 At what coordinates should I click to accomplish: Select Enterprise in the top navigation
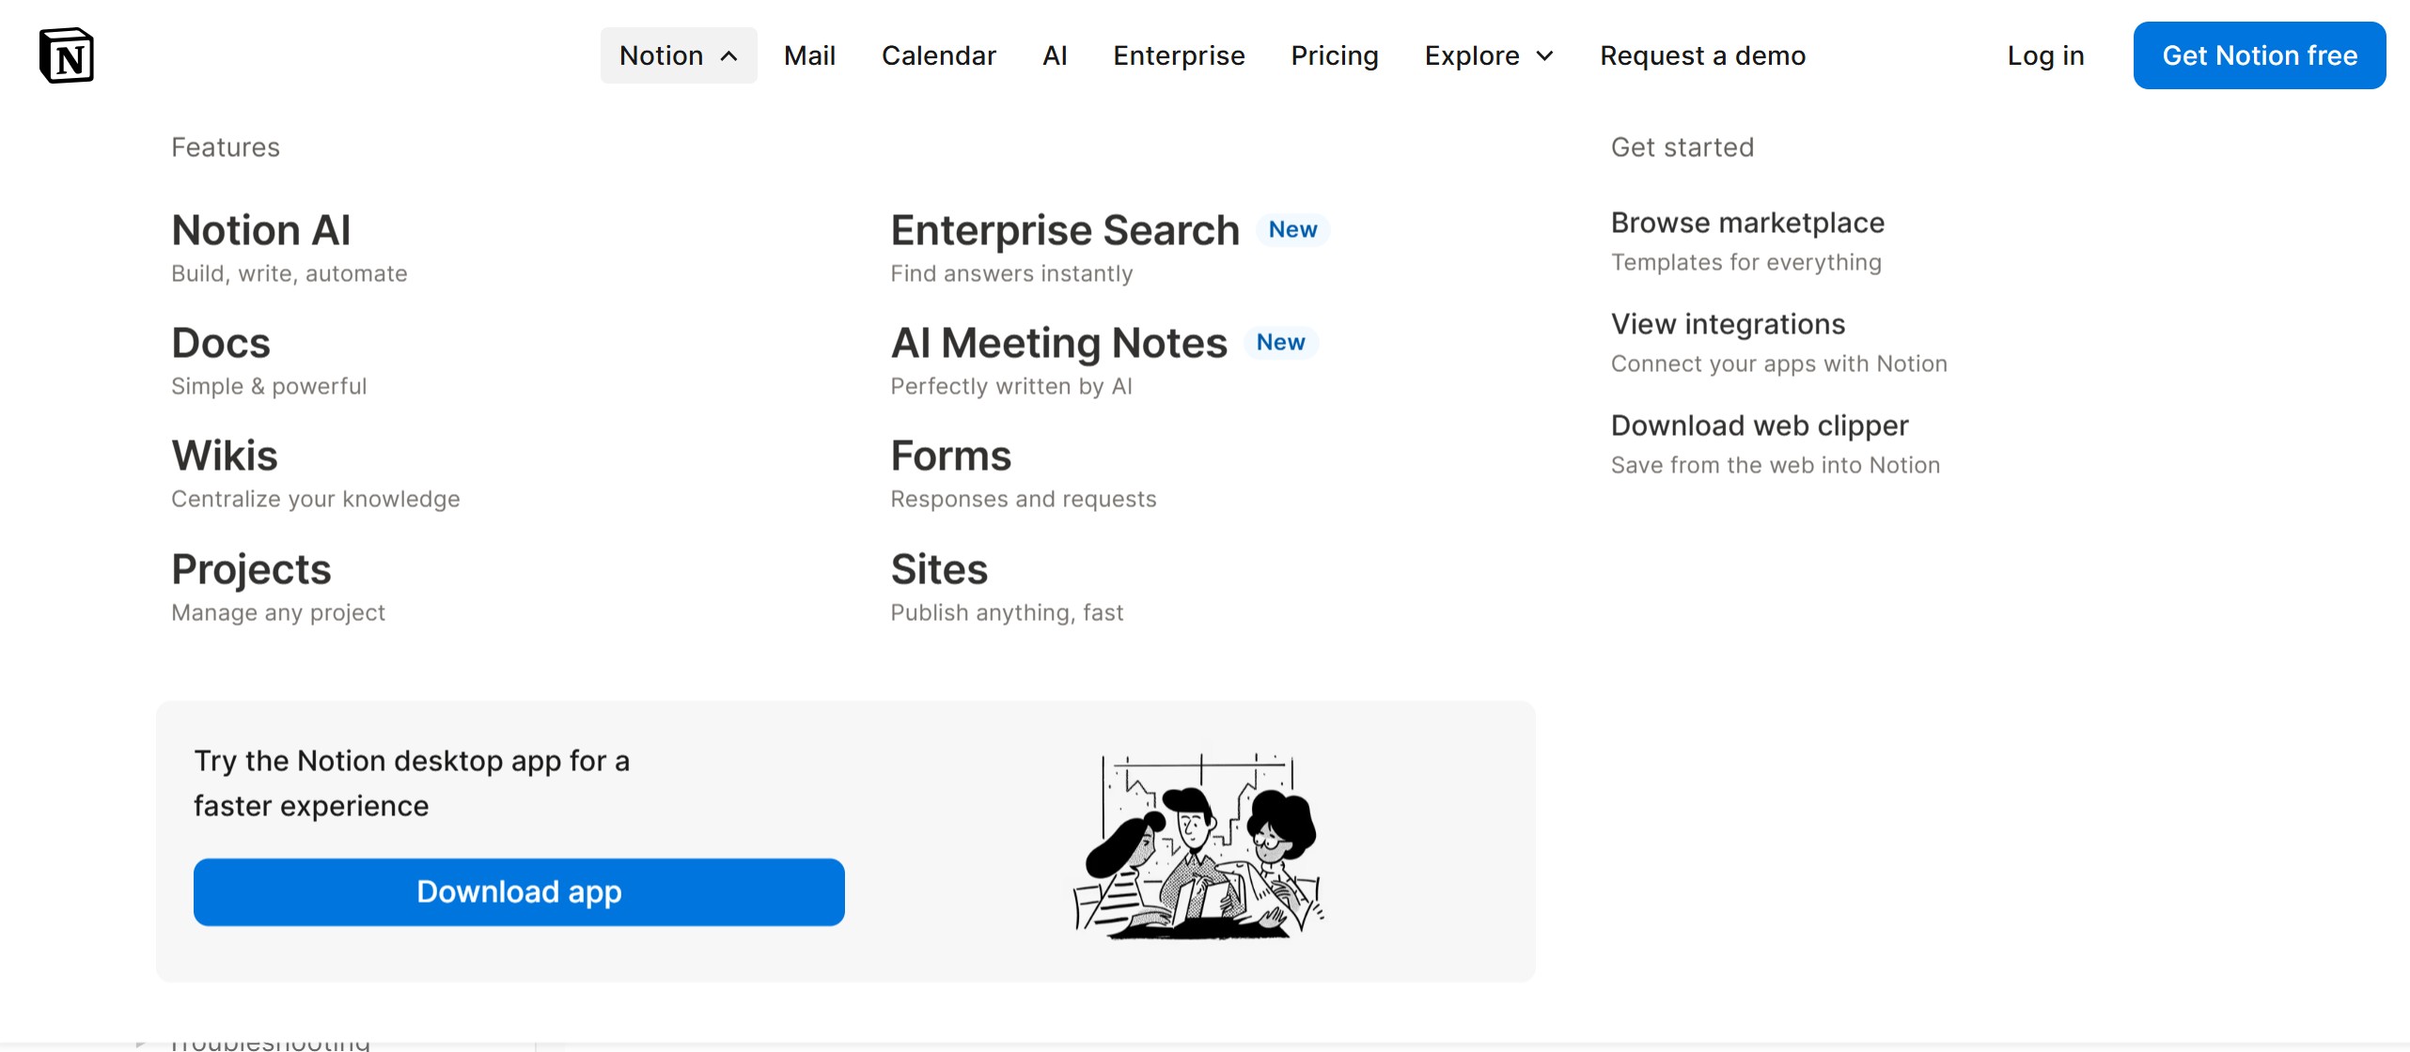coord(1179,55)
